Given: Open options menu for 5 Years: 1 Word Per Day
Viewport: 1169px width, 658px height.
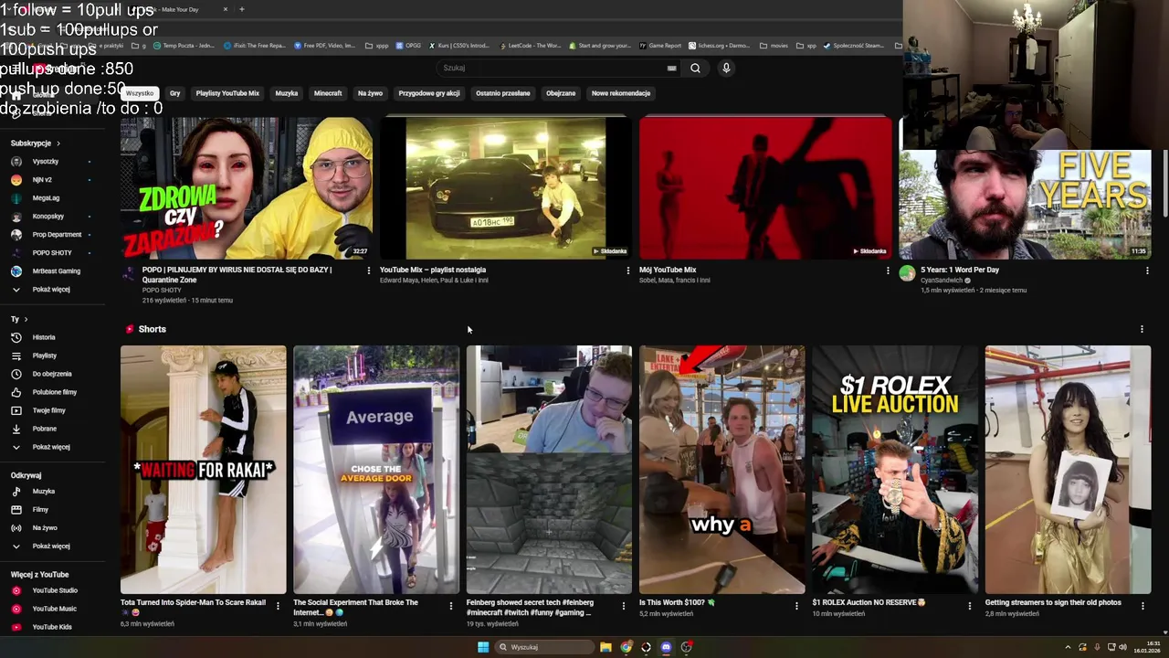Looking at the screenshot, I should 1147,271.
